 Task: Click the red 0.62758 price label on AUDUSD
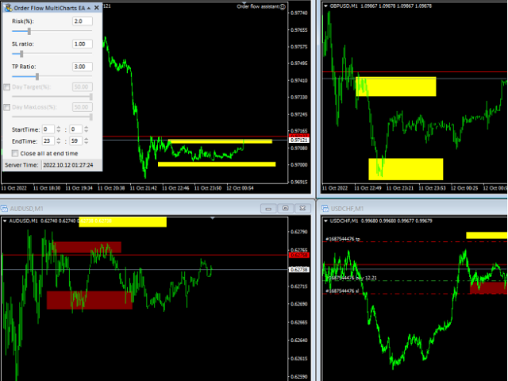[x=298, y=256]
